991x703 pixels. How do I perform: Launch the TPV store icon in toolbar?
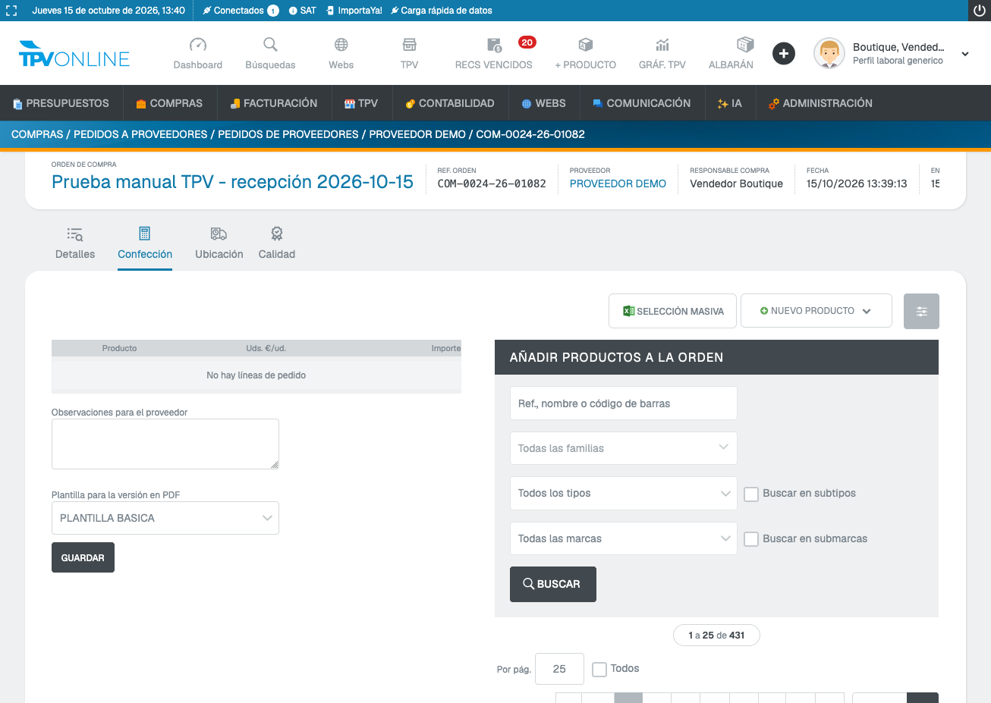tap(409, 45)
